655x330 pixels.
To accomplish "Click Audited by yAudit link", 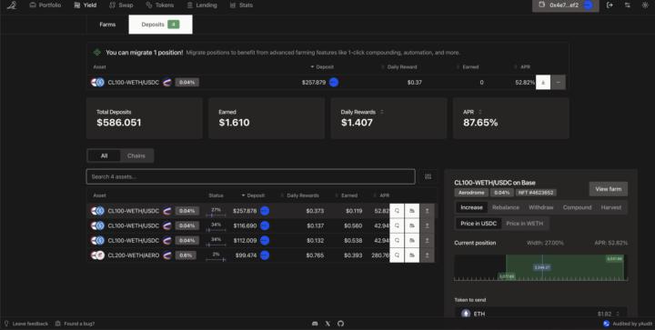I will tap(627, 324).
